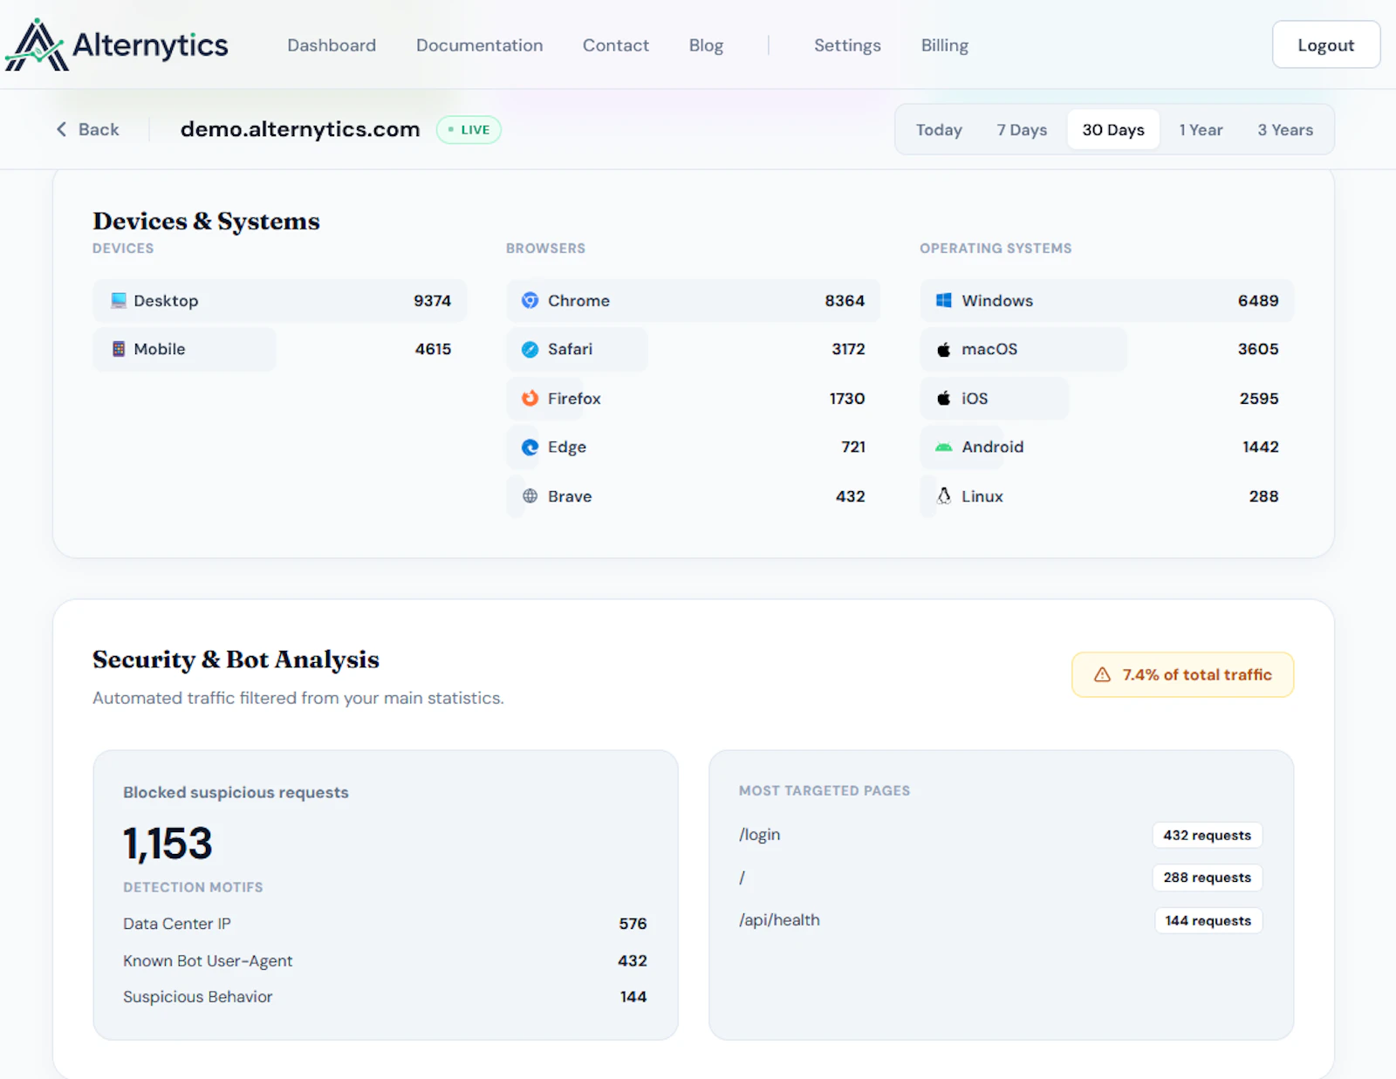
Task: Click the Alternytics logo
Action: pyautogui.click(x=117, y=44)
